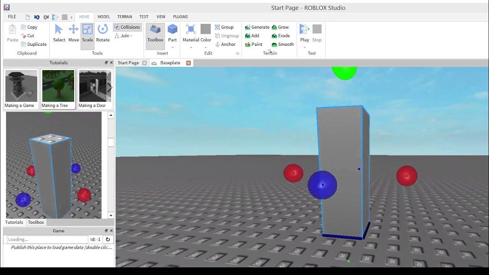The image size is (489, 275).
Task: Click the Roblox Studio logo icon
Action: click(x=6, y=7)
